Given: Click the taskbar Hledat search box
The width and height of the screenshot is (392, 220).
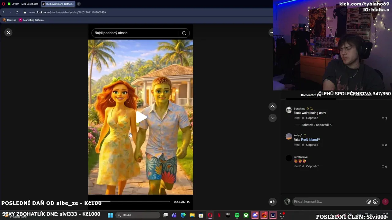Looking at the screenshot, I should pyautogui.click(x=138, y=215).
